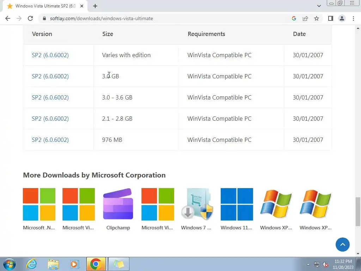
Task: Open the Windows 11... download icon
Action: click(x=237, y=204)
